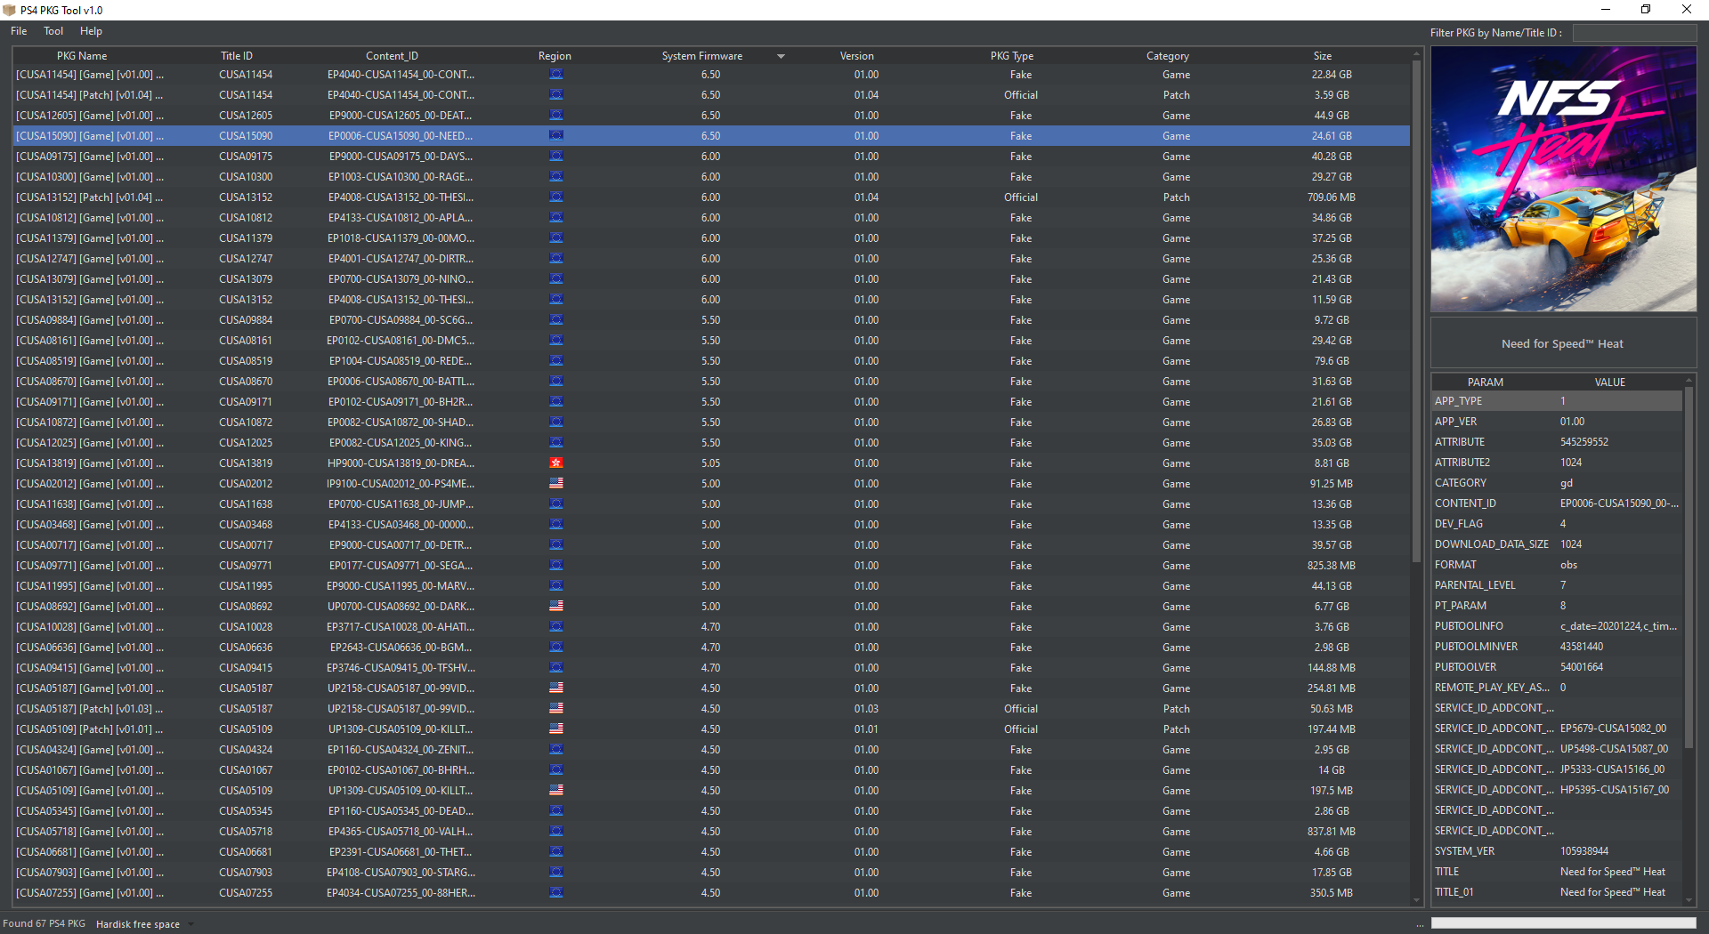The width and height of the screenshot is (1709, 934).
Task: Click the EU flag in CUSA11379 row
Action: 556,238
